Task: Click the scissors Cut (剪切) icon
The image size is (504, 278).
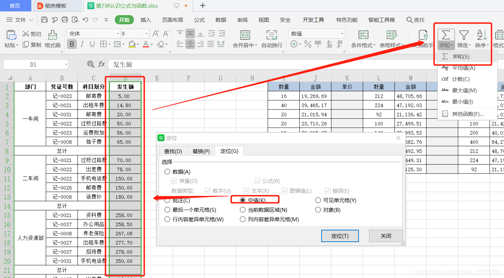Action: [x=26, y=34]
